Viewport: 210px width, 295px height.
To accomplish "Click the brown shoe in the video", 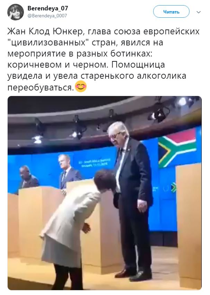I will pos(124,274).
